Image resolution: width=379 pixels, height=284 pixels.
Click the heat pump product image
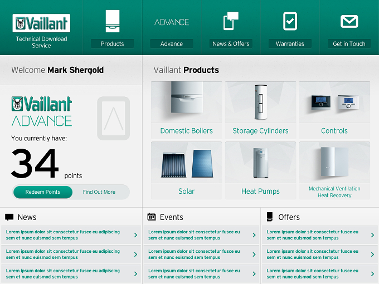tap(261, 162)
